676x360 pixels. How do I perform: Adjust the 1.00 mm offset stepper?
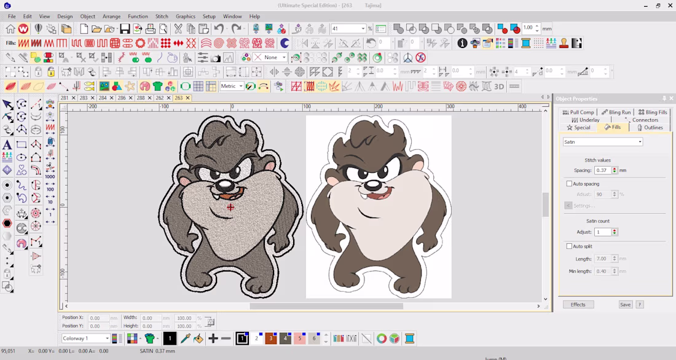537,28
